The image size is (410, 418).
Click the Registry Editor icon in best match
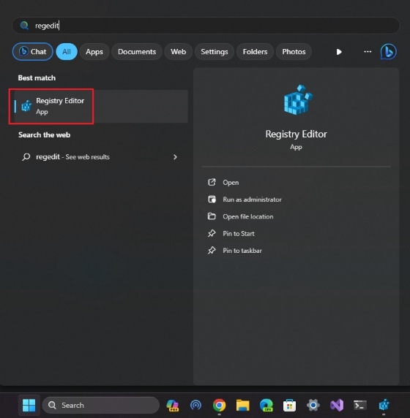point(26,106)
